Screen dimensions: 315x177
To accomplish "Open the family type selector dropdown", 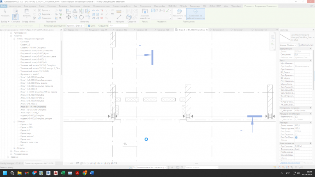I will tap(314, 37).
